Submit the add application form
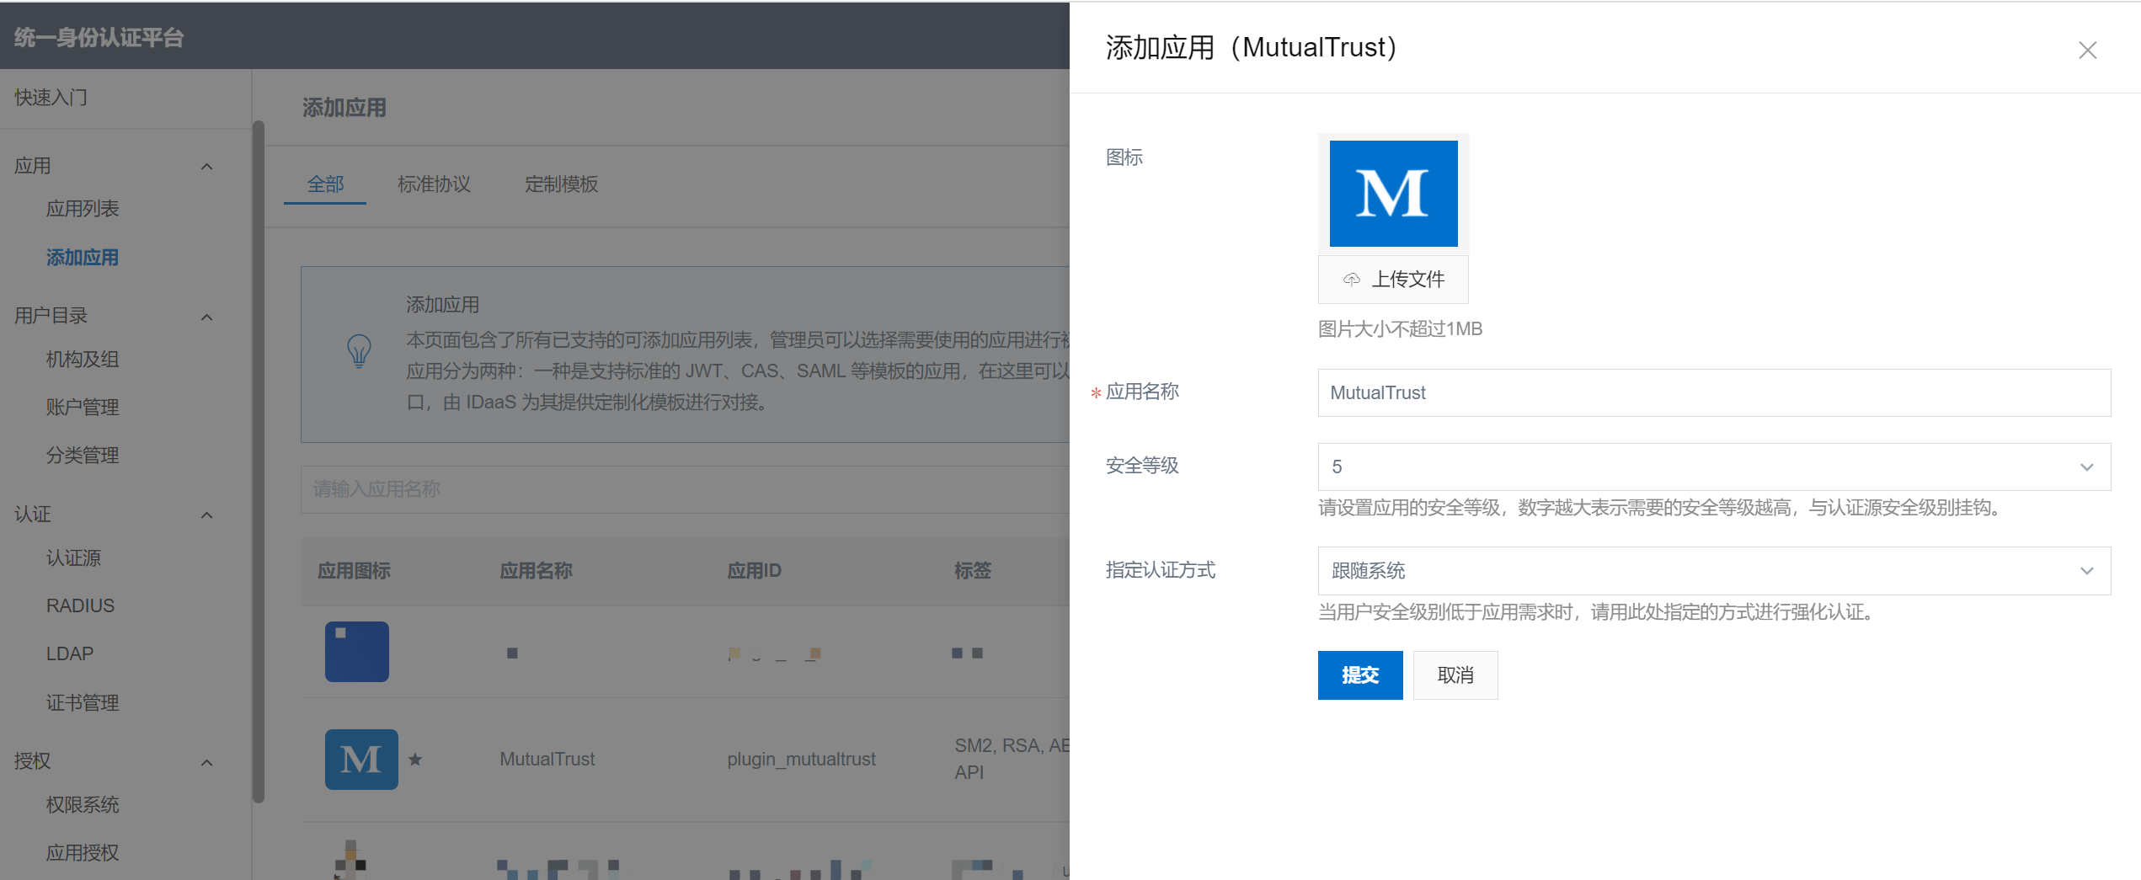2141x880 pixels. point(1359,675)
